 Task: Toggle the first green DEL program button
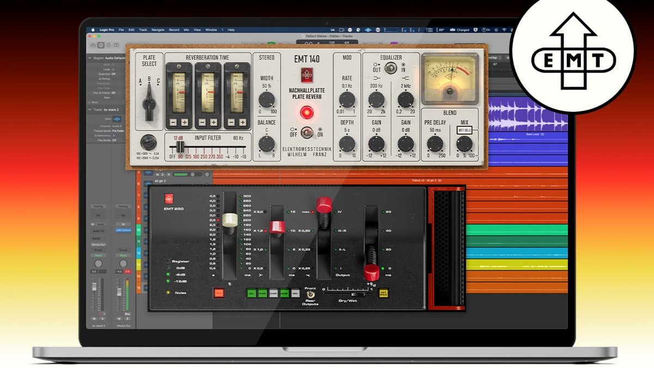click(x=252, y=293)
